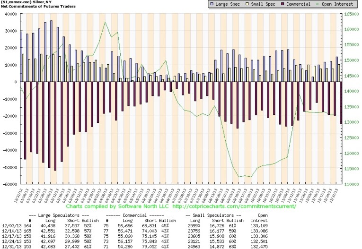Click the 0 label on left axis
Screen dimensions: 362x249
(x=16, y=82)
